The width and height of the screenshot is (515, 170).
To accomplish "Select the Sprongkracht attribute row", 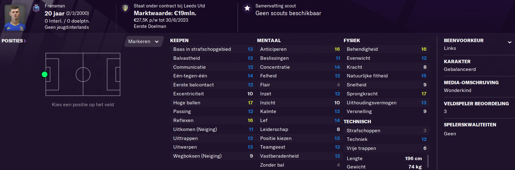I will click(386, 94).
